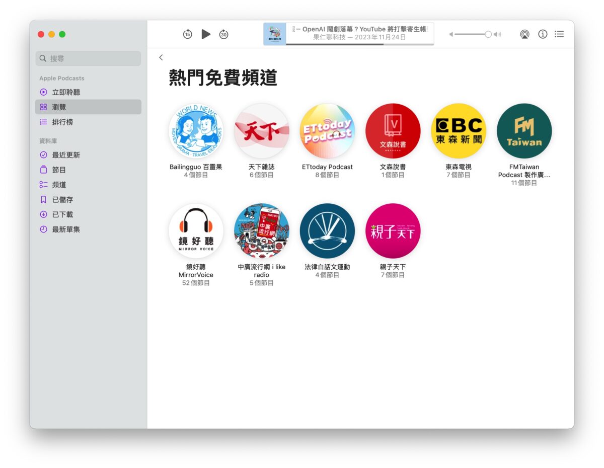Open Bailingguo 百靈果 channel artwork
This screenshot has height=468, width=604.
click(x=196, y=131)
